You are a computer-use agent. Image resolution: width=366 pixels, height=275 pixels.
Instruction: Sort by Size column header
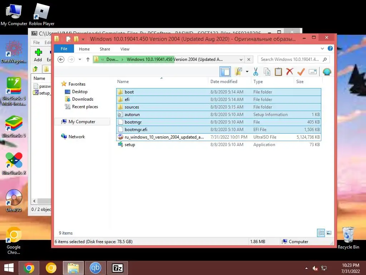pos(308,81)
